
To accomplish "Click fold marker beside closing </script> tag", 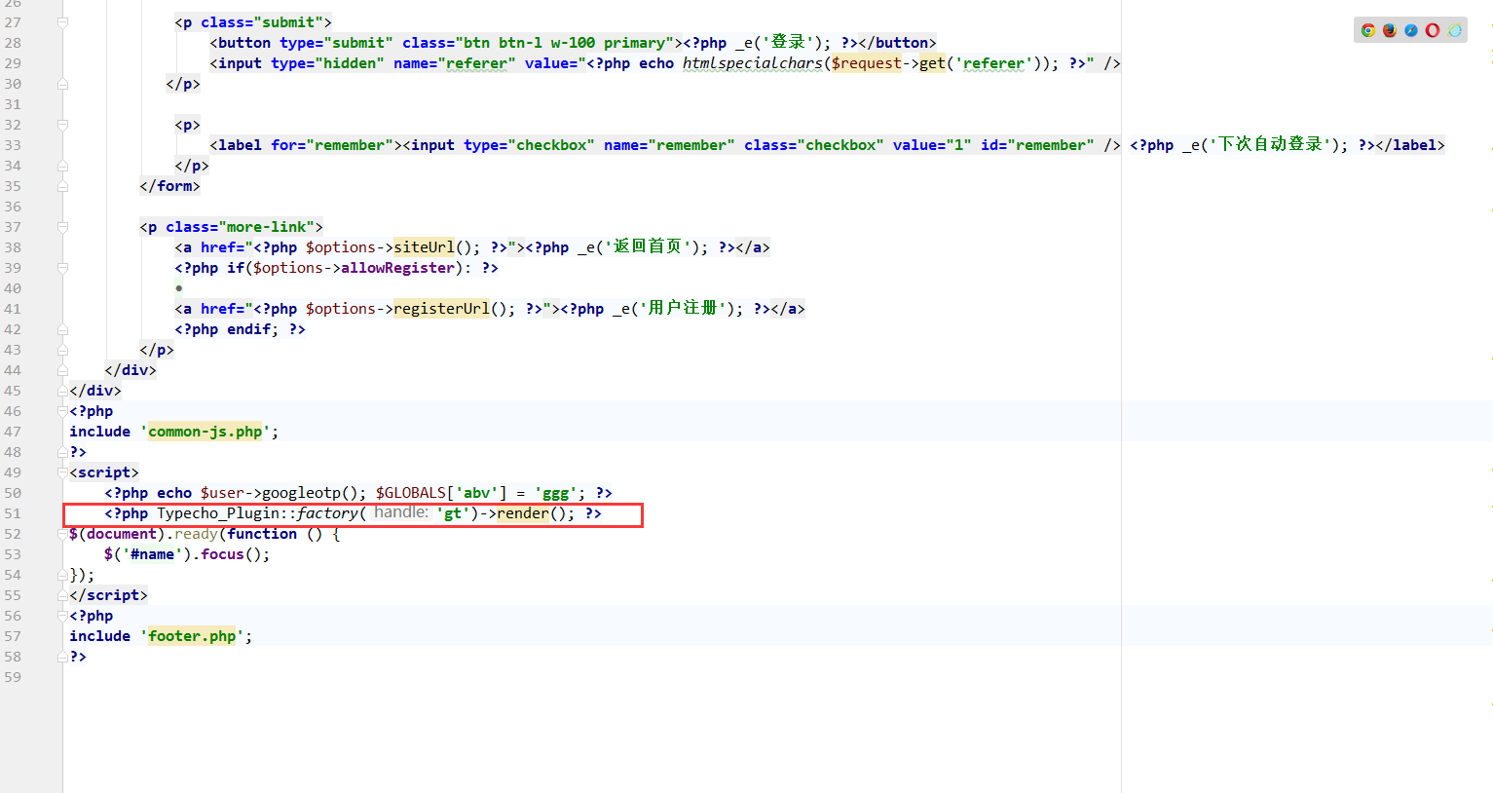I will (x=62, y=595).
